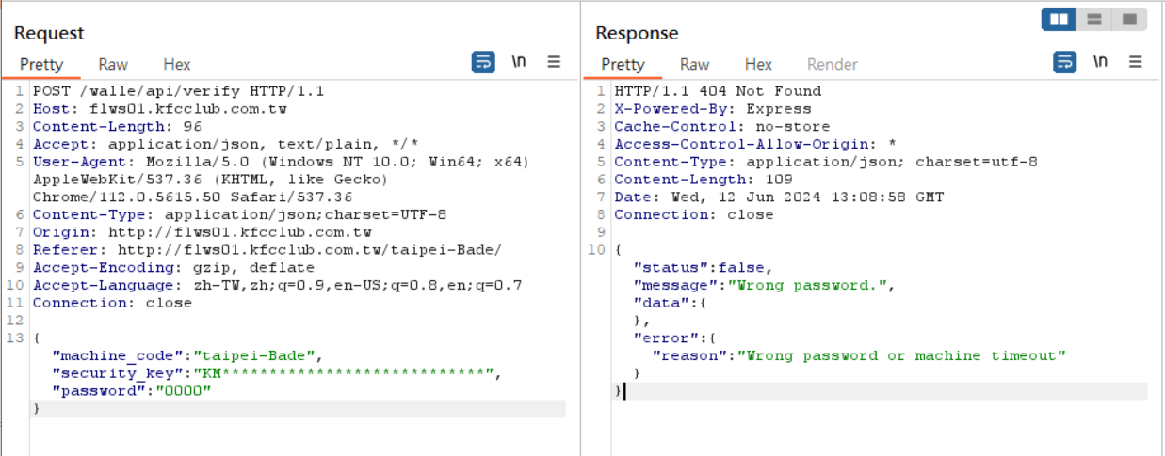Click the Response panel title
This screenshot has width=1165, height=456.
637,33
